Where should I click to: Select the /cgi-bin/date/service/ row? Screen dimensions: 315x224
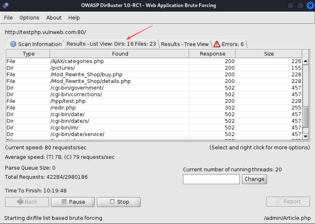point(154,134)
